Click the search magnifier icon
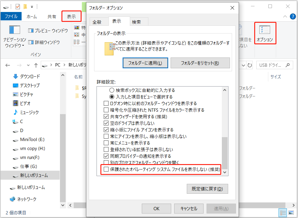298x218 pixels. click(x=288, y=65)
